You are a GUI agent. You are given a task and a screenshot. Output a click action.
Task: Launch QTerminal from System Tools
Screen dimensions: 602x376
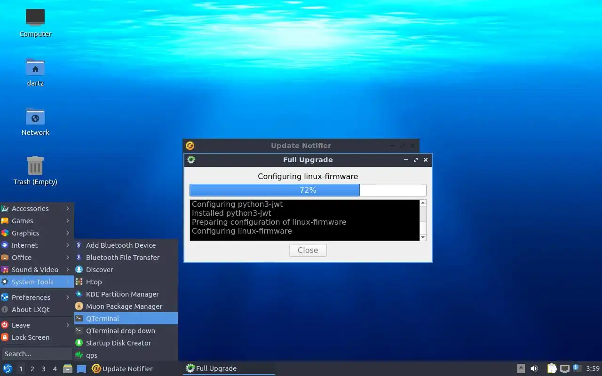126,318
